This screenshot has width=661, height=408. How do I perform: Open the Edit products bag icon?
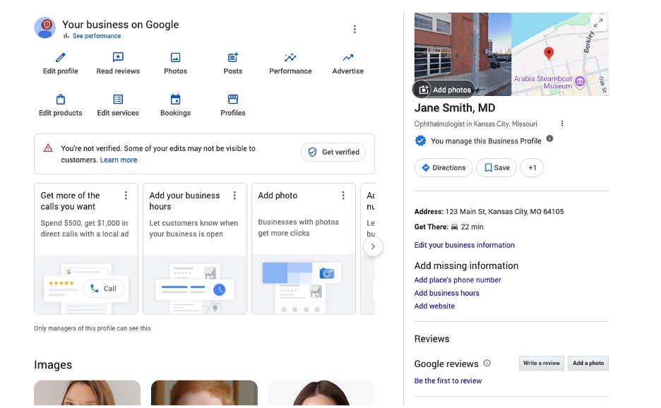[x=61, y=99]
